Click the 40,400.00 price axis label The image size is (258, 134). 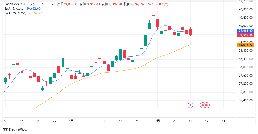[246, 18]
